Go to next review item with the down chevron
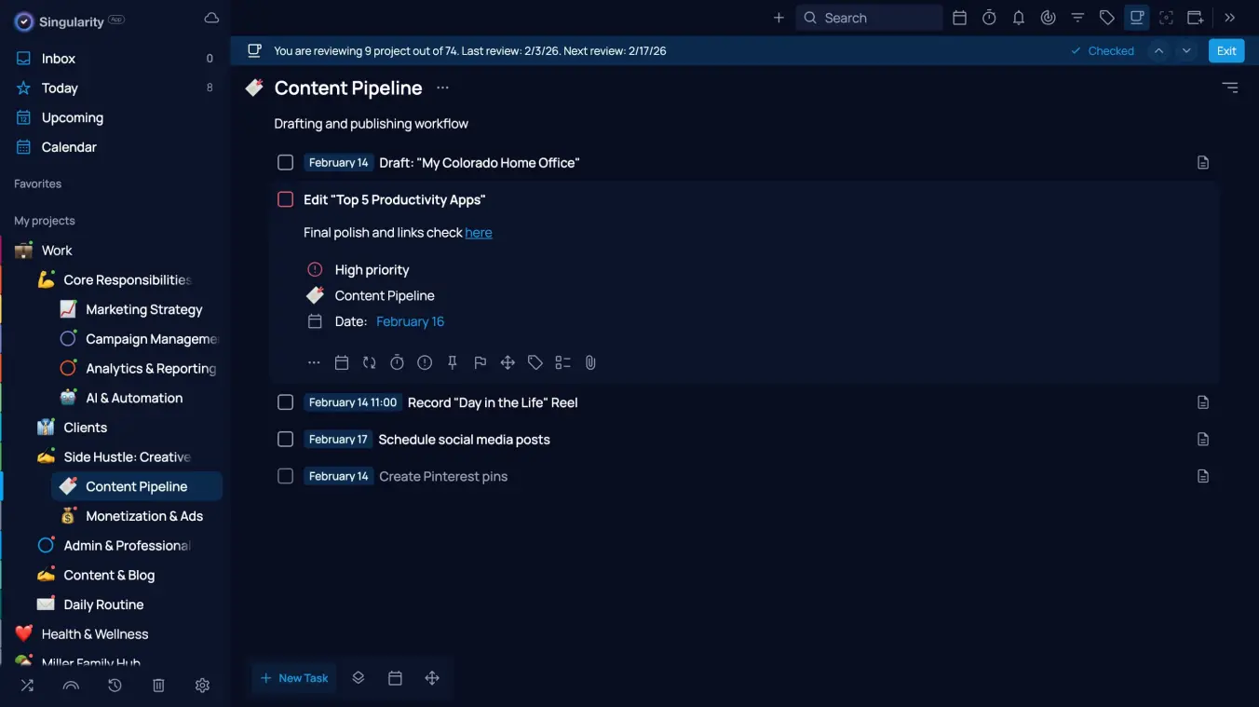 (x=1185, y=50)
